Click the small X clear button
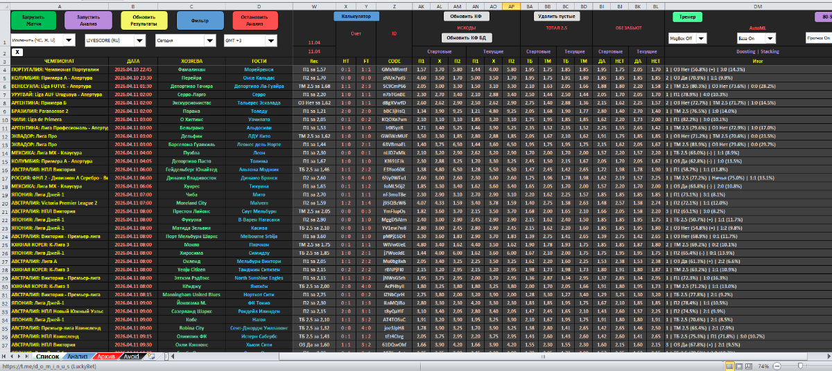Image resolution: width=832 pixels, height=371 pixels. coord(17,52)
